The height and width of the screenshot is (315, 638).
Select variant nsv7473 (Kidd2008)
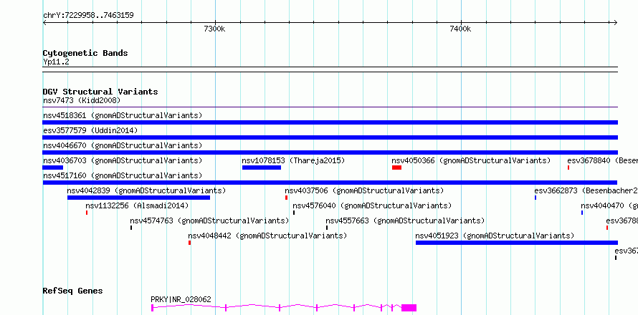coord(82,100)
